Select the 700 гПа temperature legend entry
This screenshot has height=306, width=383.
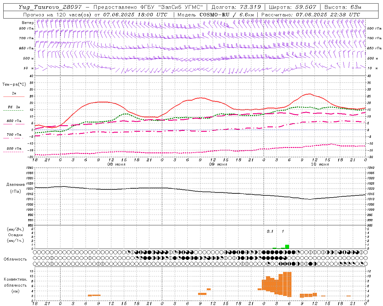[x=14, y=135]
